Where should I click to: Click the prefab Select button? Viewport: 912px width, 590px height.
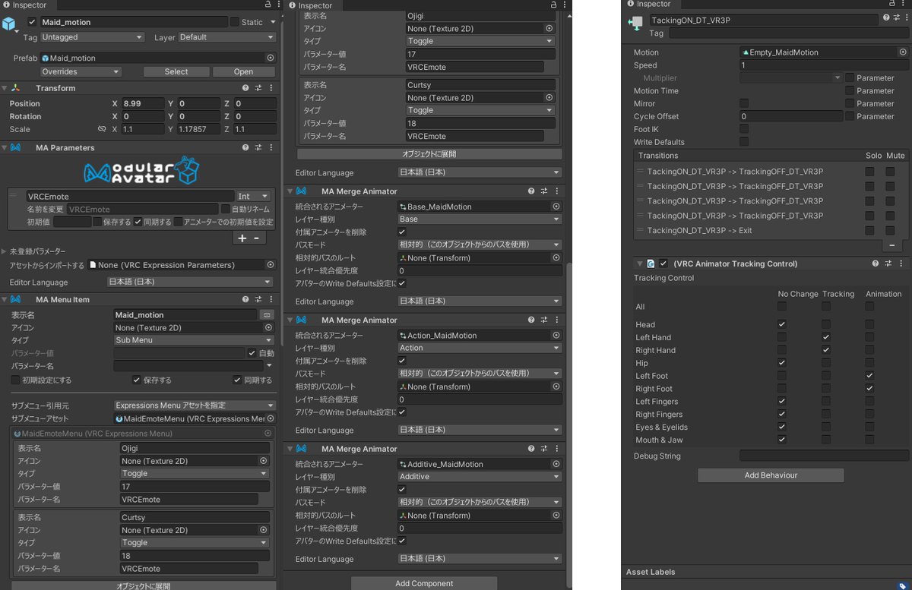click(x=176, y=71)
